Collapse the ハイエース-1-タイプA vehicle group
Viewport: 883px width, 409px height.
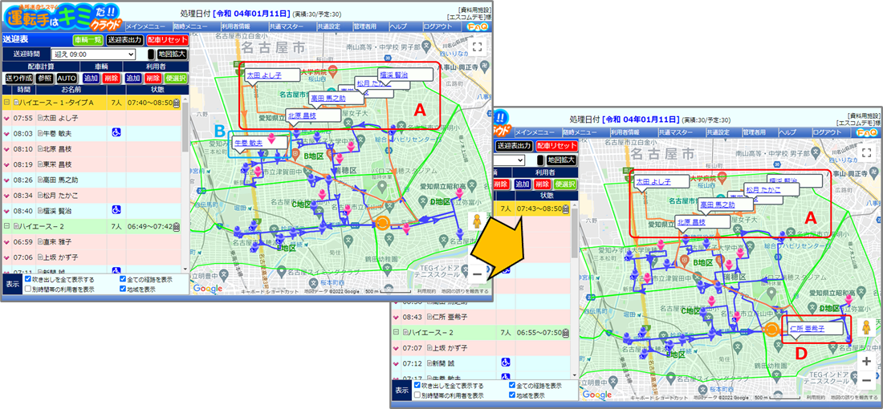6,103
